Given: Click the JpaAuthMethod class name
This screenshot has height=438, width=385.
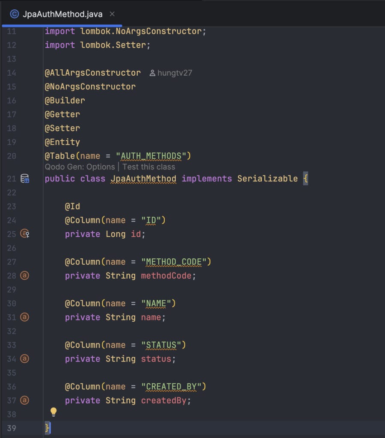Looking at the screenshot, I should click(143, 178).
